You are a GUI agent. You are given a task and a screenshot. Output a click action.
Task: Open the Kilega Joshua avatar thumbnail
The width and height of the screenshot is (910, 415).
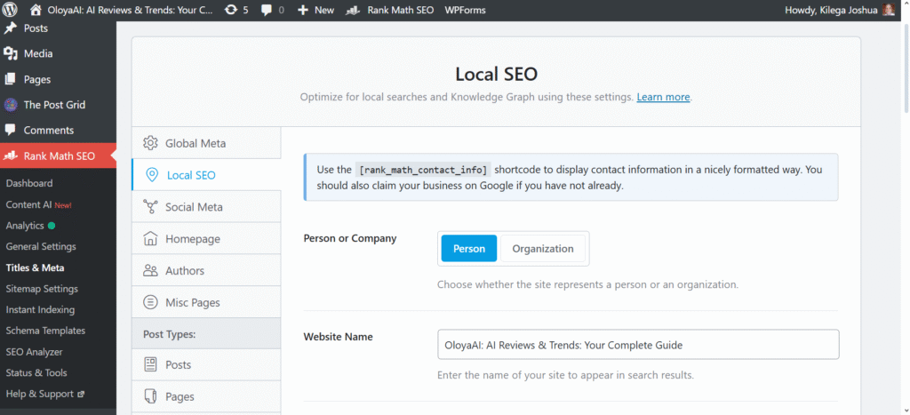coord(889,10)
